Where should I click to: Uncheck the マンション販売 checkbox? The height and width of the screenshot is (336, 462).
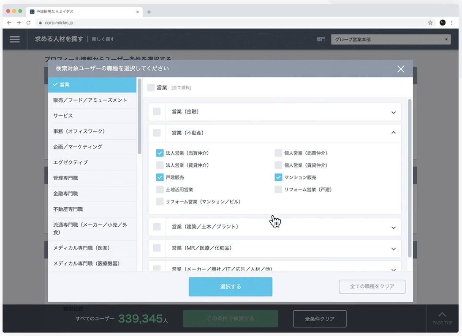[x=278, y=177]
